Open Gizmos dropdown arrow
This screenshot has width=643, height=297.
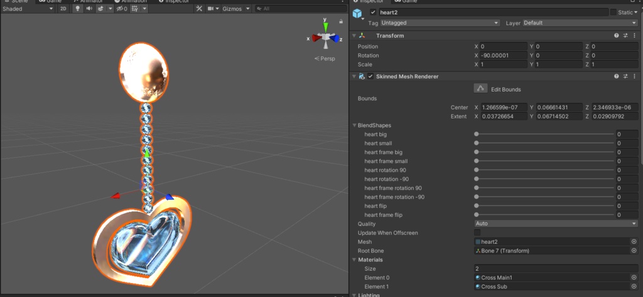tap(247, 9)
